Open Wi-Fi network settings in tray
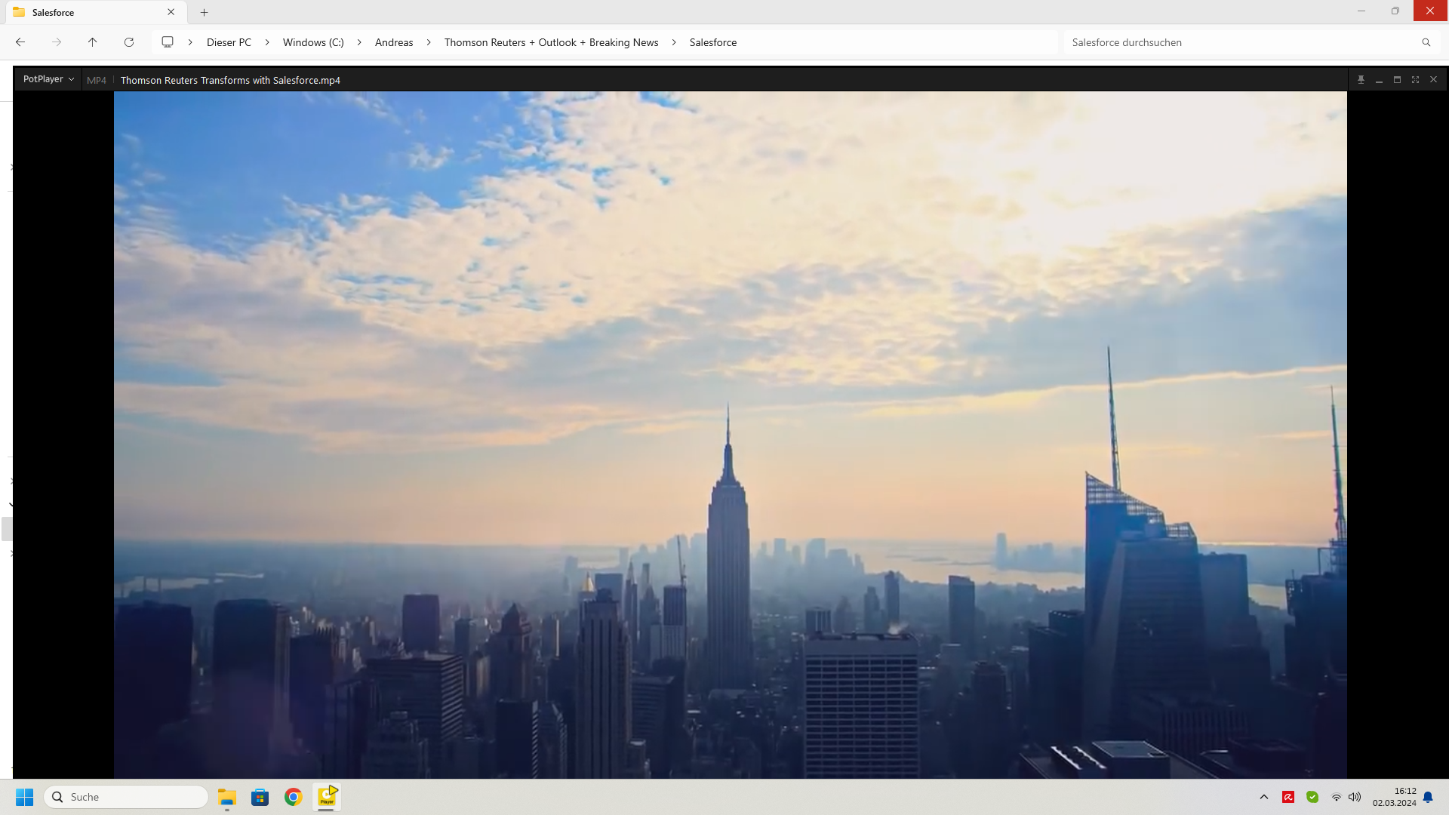Viewport: 1449px width, 815px height. [x=1337, y=797]
